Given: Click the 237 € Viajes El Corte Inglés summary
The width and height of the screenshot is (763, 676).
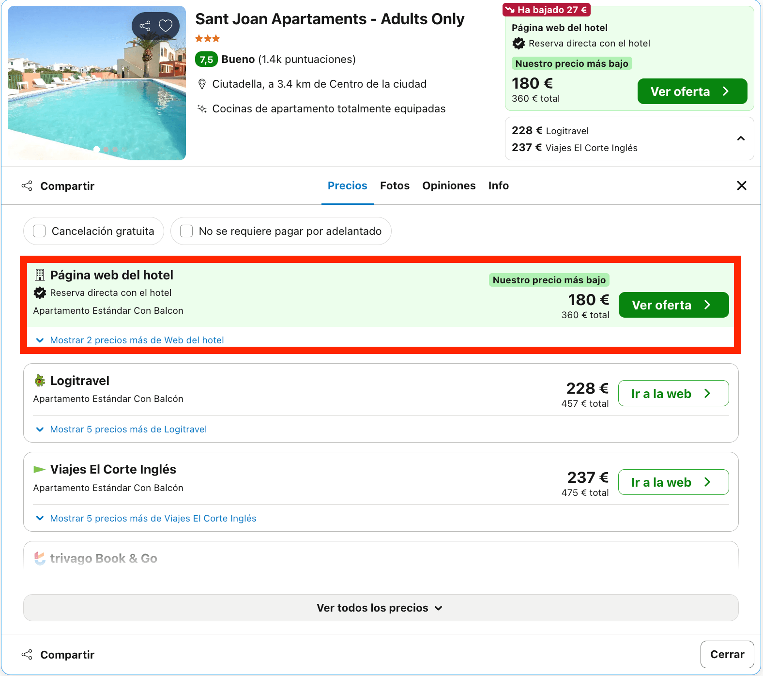Looking at the screenshot, I should 575,148.
